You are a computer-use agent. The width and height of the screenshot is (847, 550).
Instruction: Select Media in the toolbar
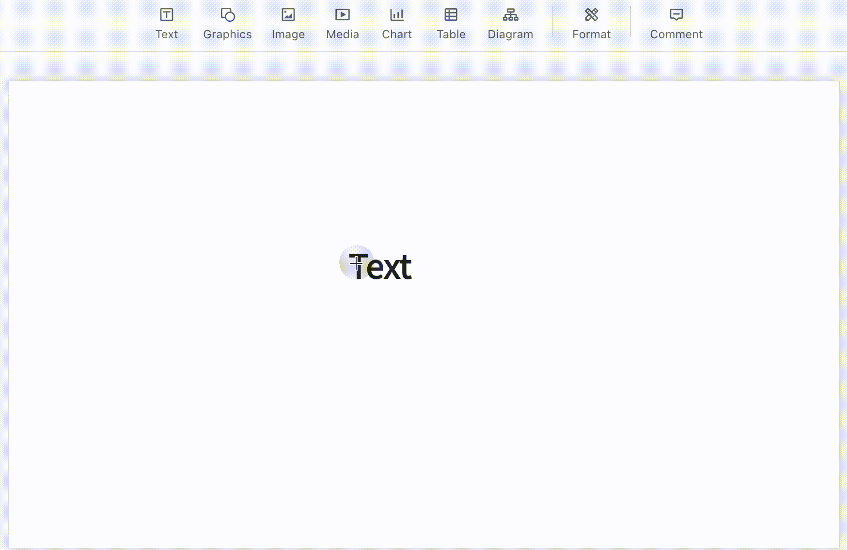(x=343, y=34)
